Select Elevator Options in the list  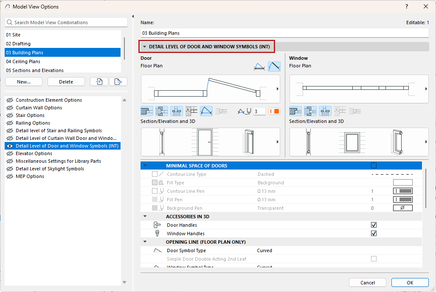34,153
